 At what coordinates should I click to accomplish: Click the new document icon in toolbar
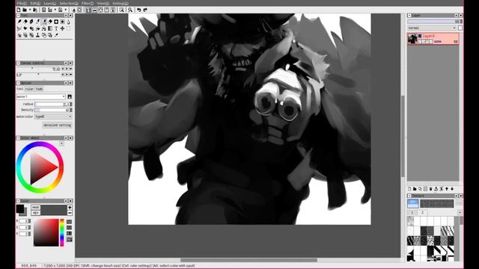[x=19, y=10]
